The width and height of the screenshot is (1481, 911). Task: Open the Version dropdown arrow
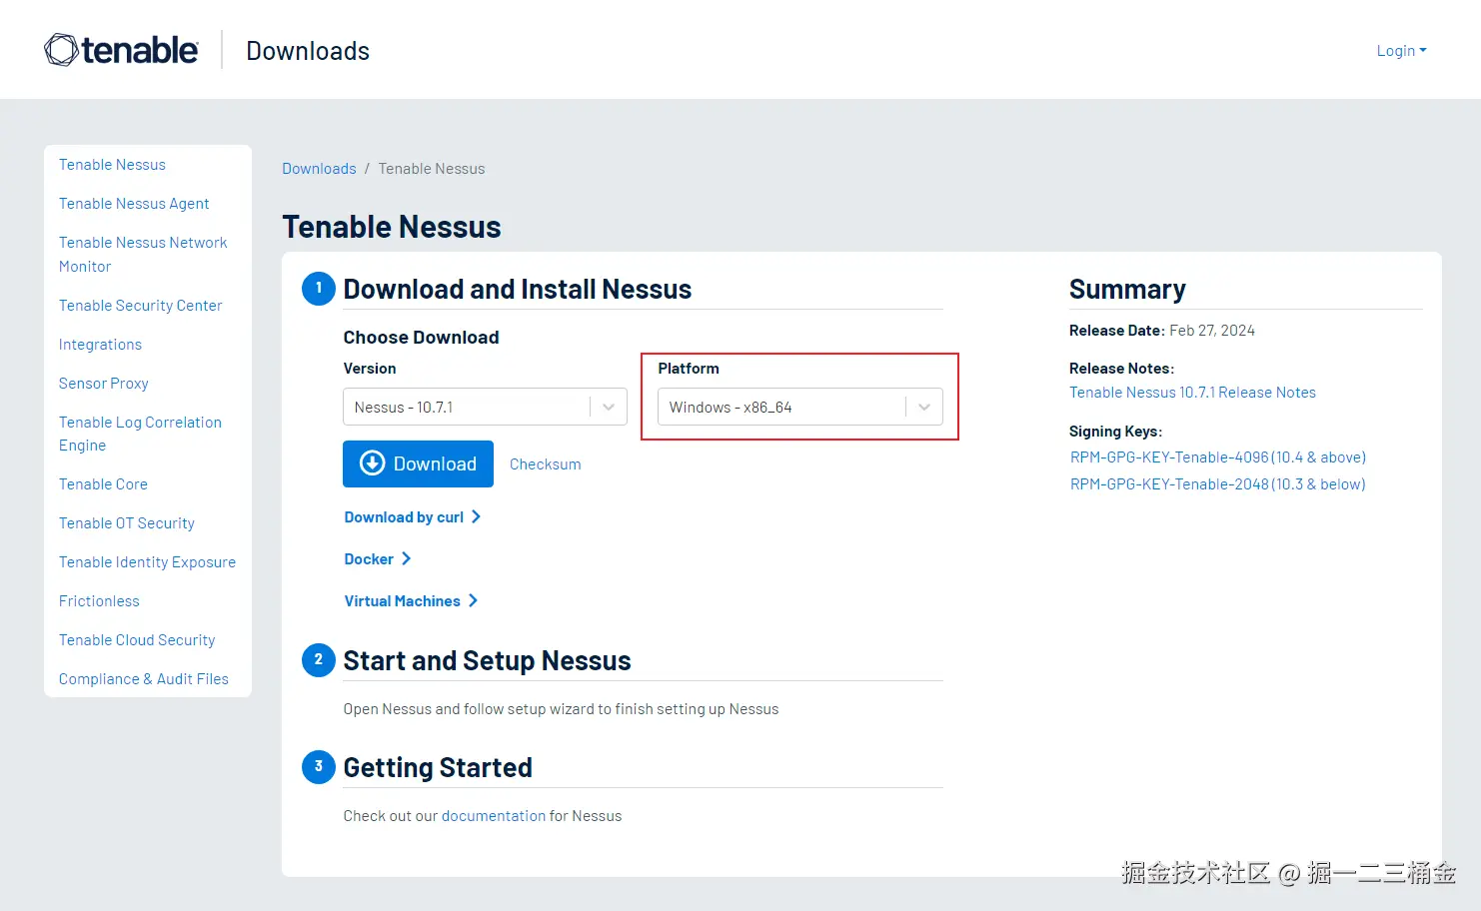click(609, 407)
